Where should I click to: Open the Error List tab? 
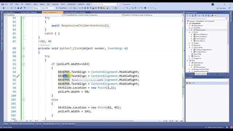click(x=39, y=124)
